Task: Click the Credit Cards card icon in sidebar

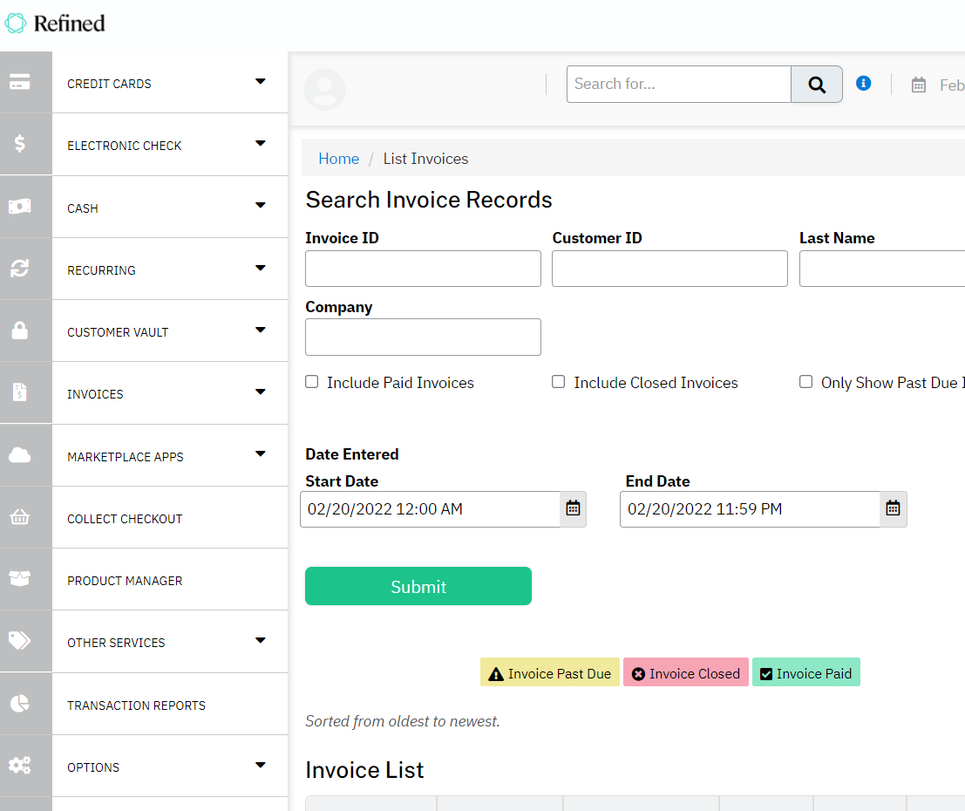Action: coord(20,82)
